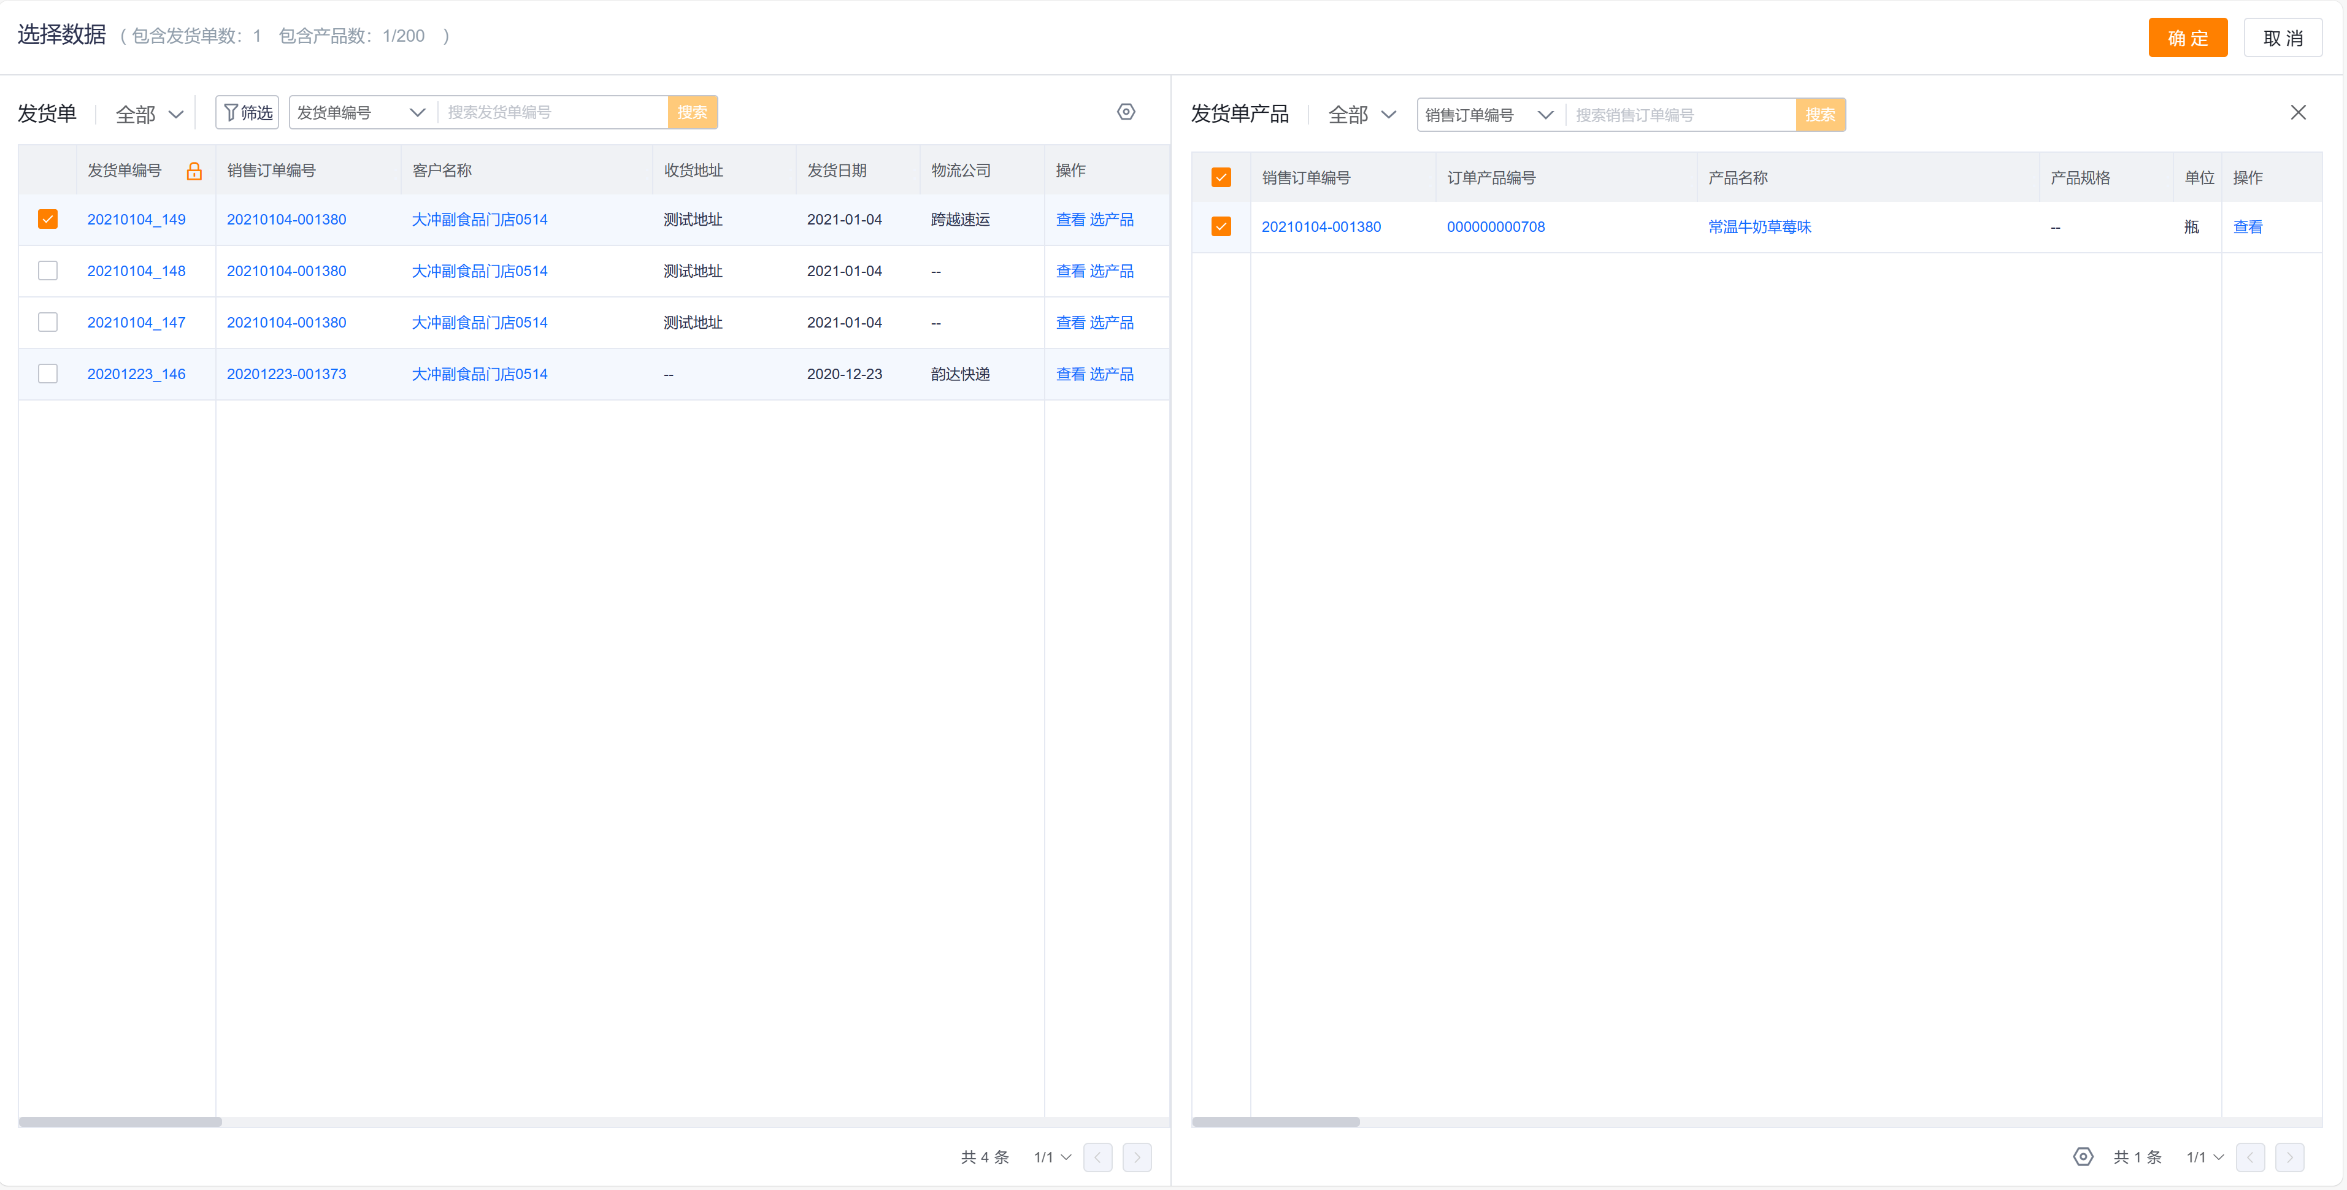The width and height of the screenshot is (2347, 1190).
Task: Toggle select-all checkbox in 发货单产品 header
Action: tap(1221, 178)
